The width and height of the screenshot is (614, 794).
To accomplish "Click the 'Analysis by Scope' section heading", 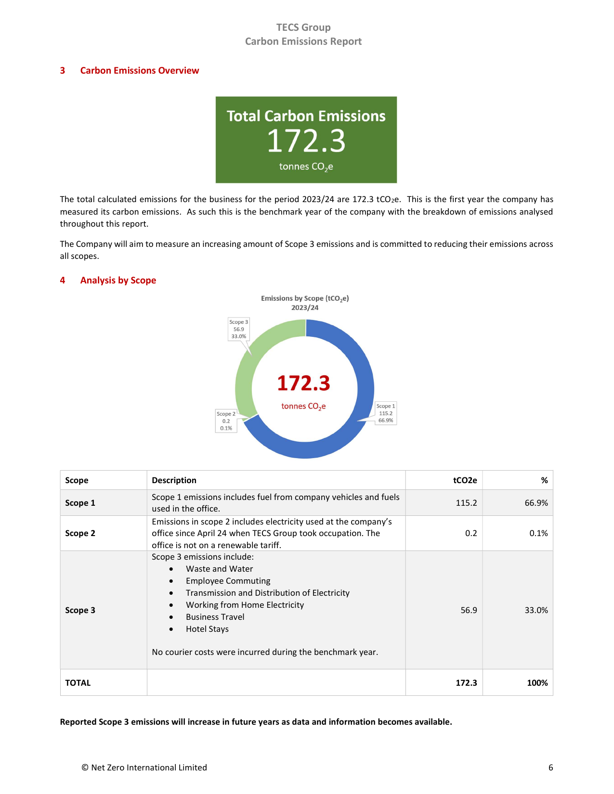I will 118,280.
